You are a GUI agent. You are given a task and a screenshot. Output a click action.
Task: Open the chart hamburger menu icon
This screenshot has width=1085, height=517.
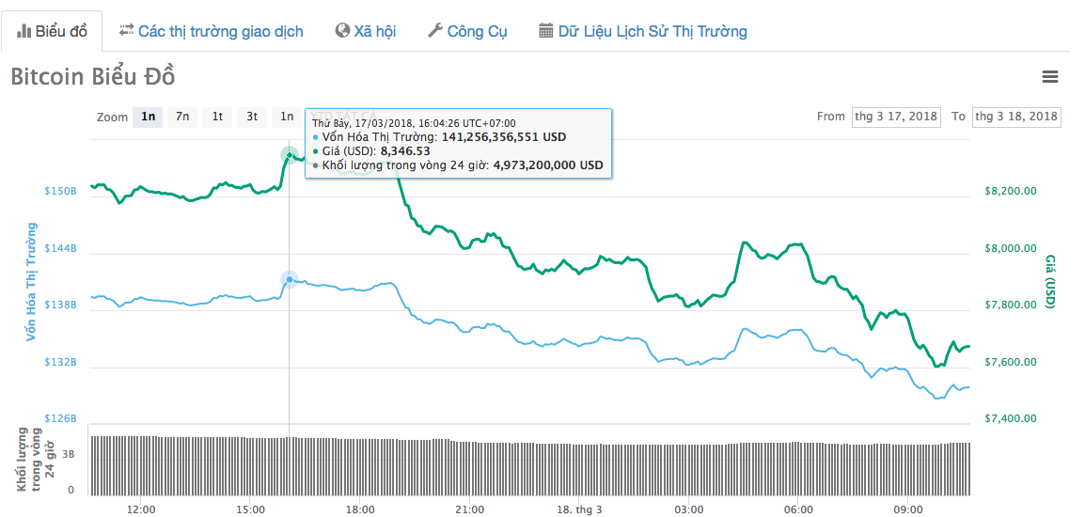click(1049, 77)
